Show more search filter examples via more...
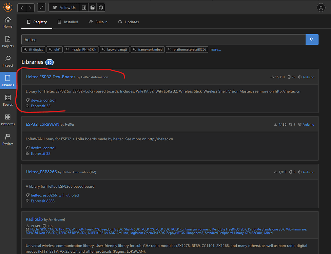This screenshot has width=331, height=254. pyautogui.click(x=215, y=49)
